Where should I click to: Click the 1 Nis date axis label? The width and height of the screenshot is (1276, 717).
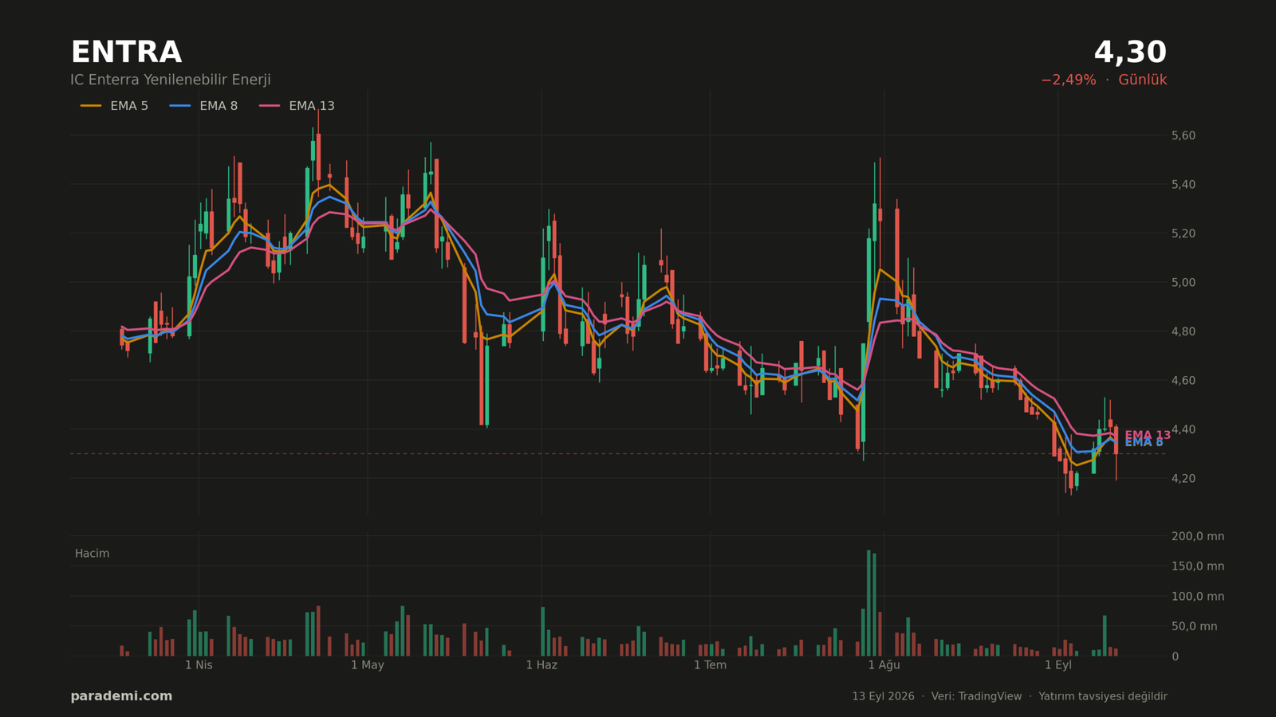tap(199, 665)
